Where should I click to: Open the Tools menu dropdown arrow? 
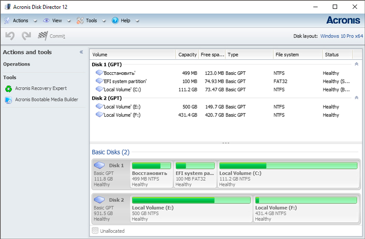(104, 21)
